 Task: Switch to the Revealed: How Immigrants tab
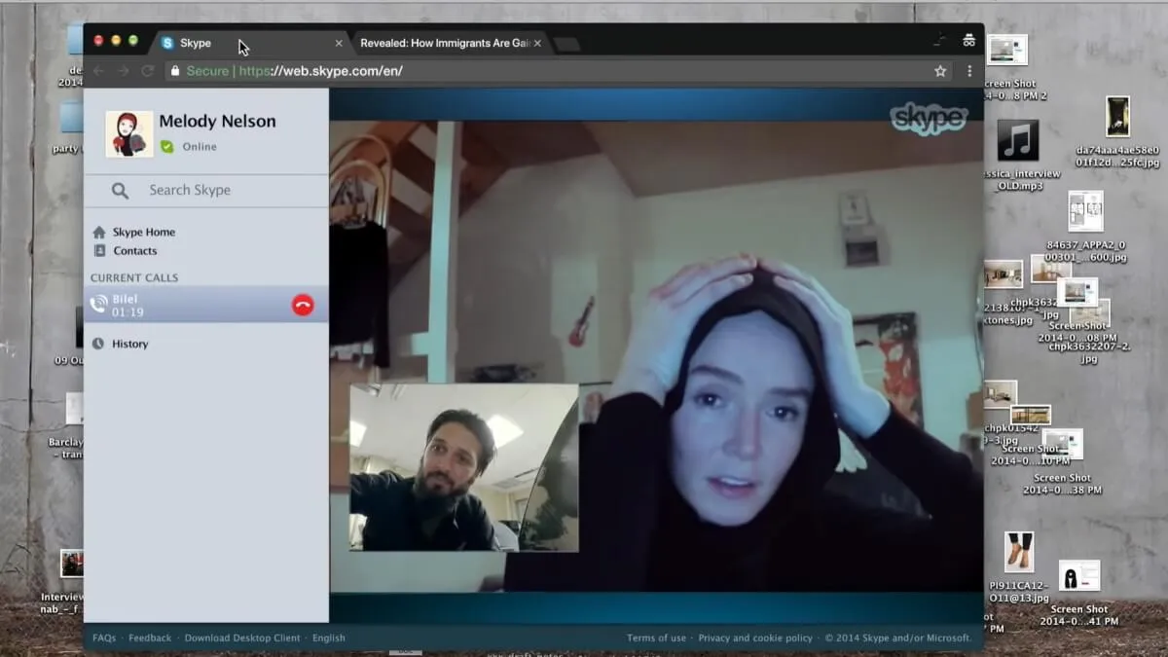[444, 43]
